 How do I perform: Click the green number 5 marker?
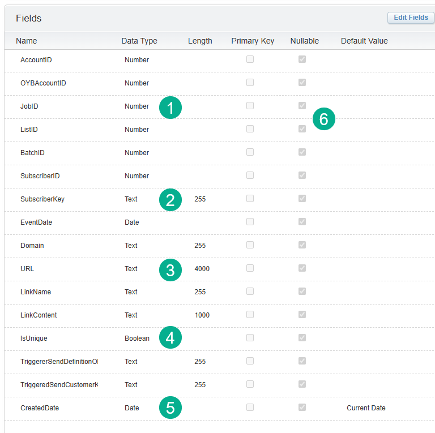coord(170,408)
